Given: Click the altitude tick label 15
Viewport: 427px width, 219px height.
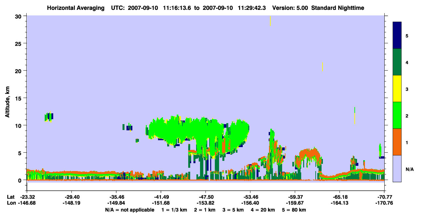Looking at the screenshot, I should pos(19,98).
